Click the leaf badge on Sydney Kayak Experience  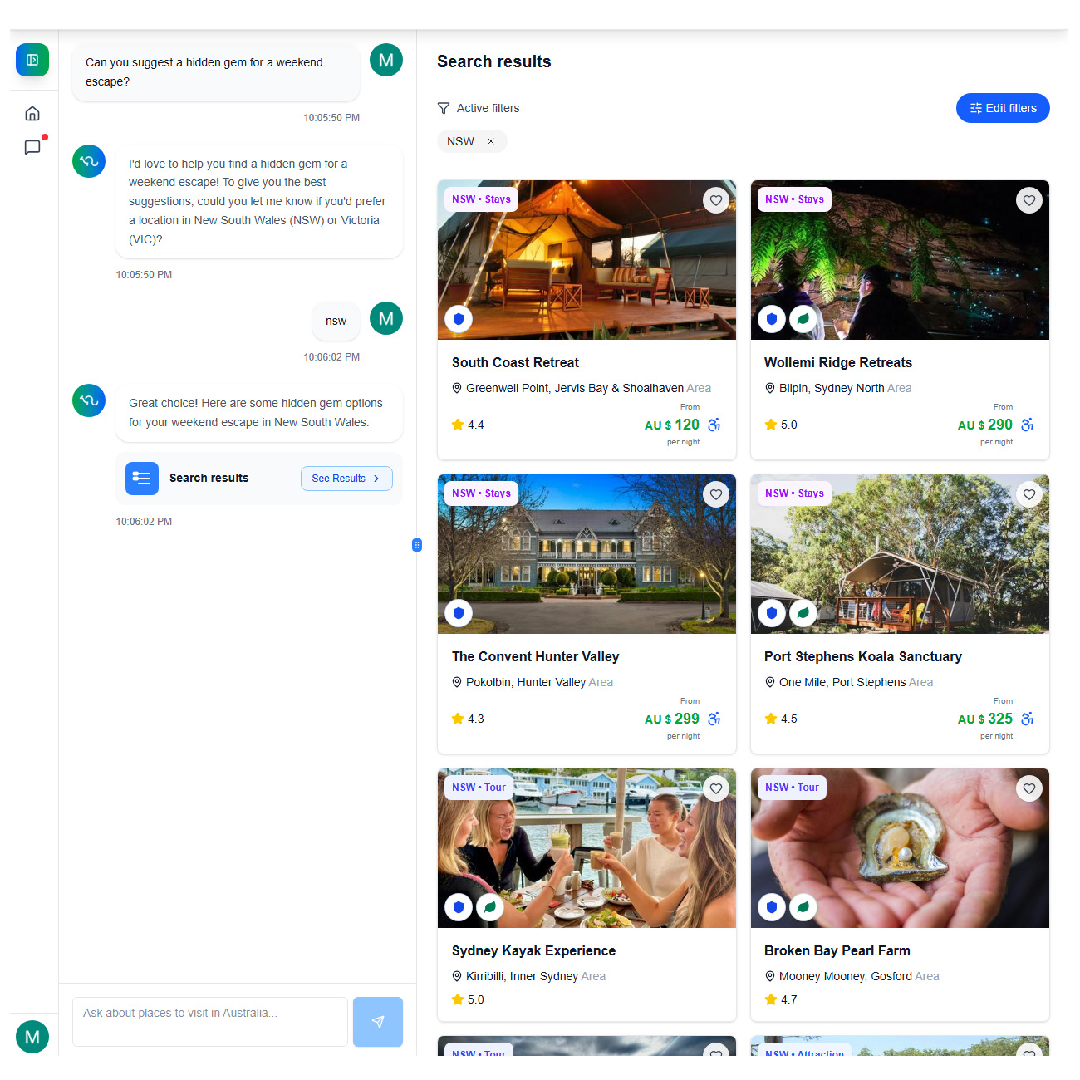click(x=490, y=907)
